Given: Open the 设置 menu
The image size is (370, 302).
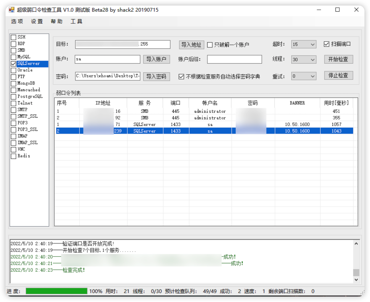Looking at the screenshot, I should [x=37, y=22].
